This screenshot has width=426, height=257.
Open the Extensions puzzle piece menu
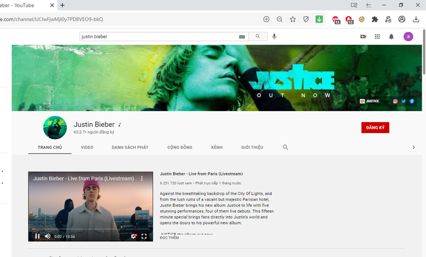375,19
